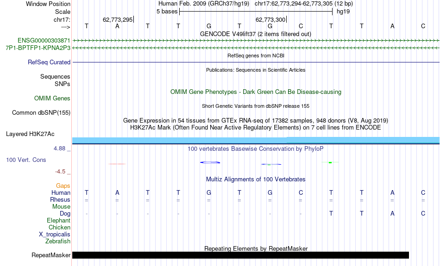Select the Rhesus species label

coord(60,199)
